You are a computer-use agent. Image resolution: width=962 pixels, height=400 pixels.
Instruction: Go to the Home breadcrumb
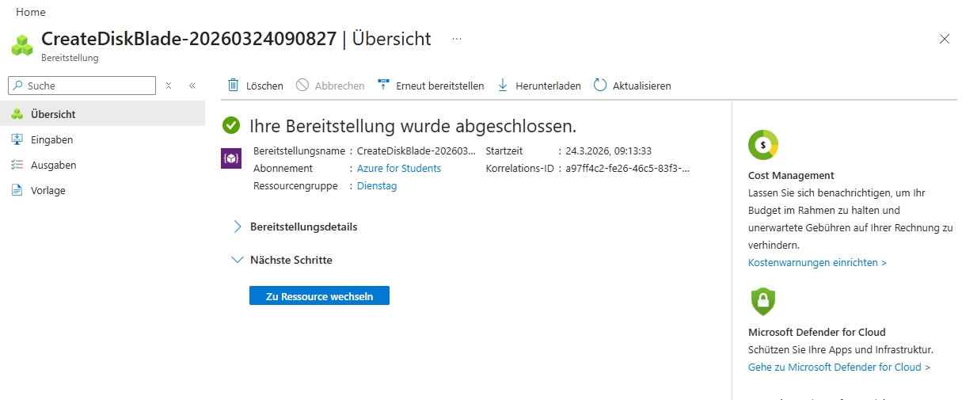[x=31, y=13]
